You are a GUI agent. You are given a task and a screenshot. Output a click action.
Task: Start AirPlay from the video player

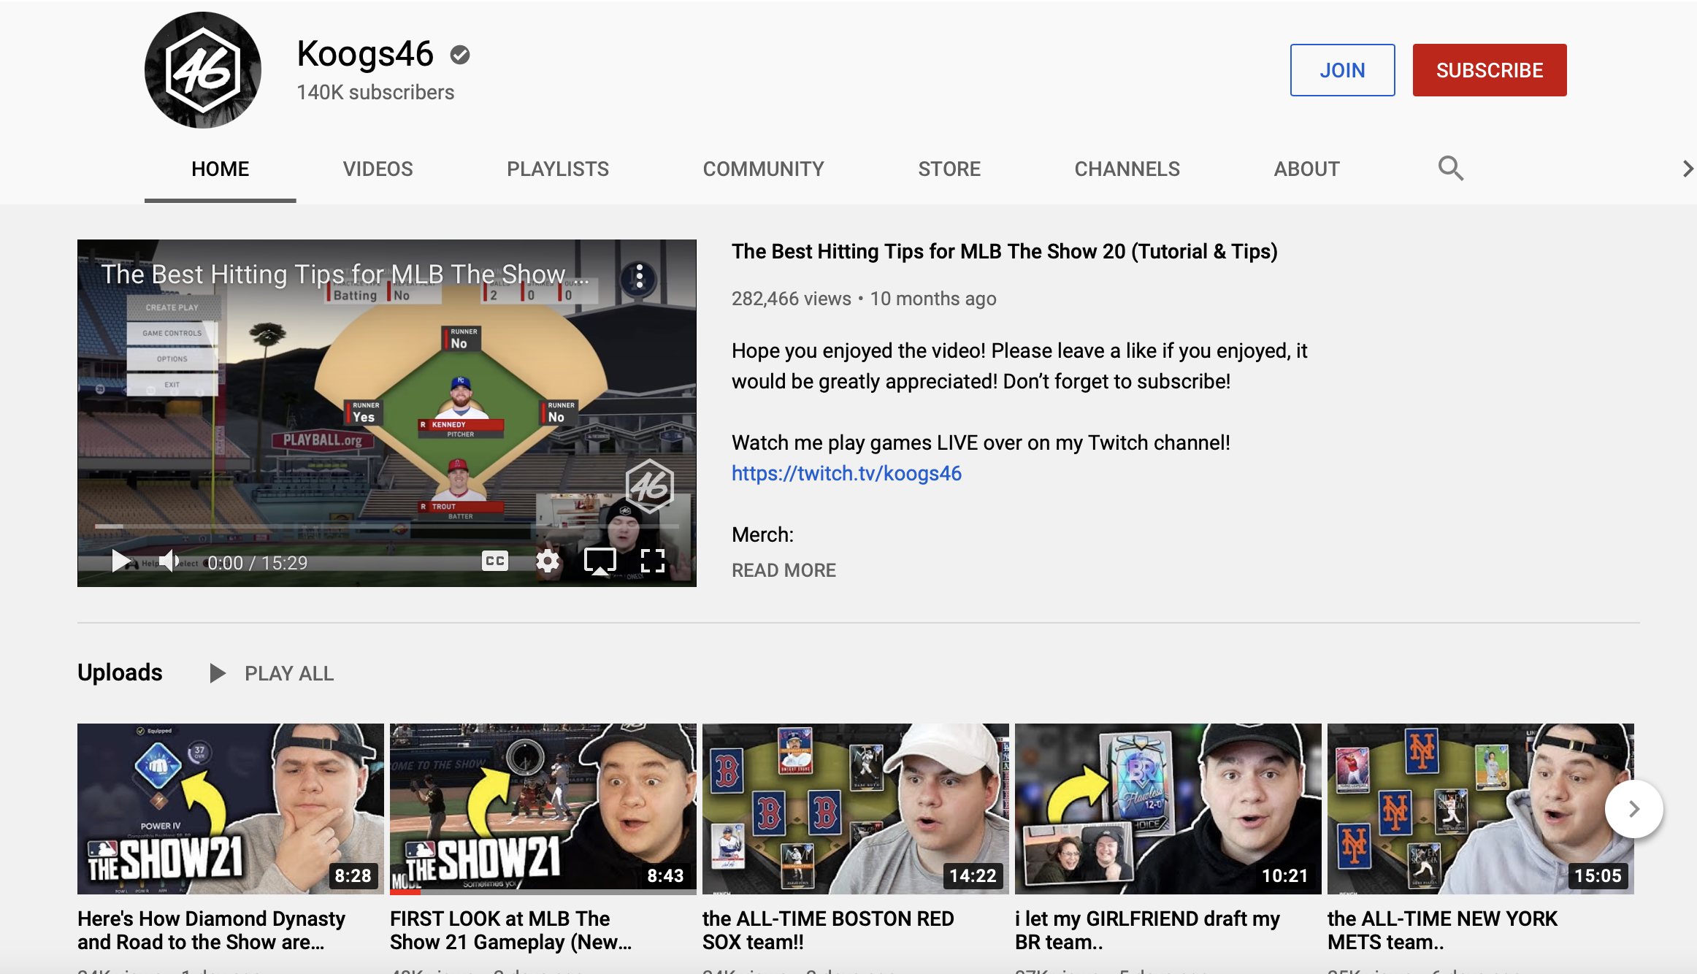600,561
